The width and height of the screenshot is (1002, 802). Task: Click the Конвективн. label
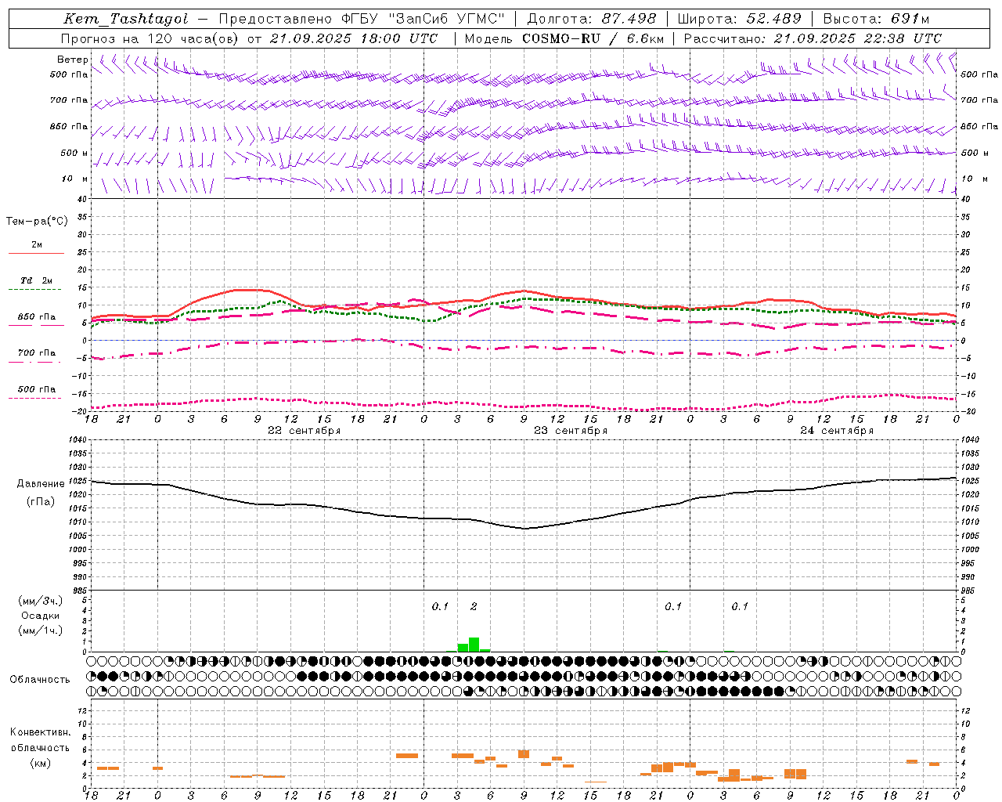[x=41, y=732]
